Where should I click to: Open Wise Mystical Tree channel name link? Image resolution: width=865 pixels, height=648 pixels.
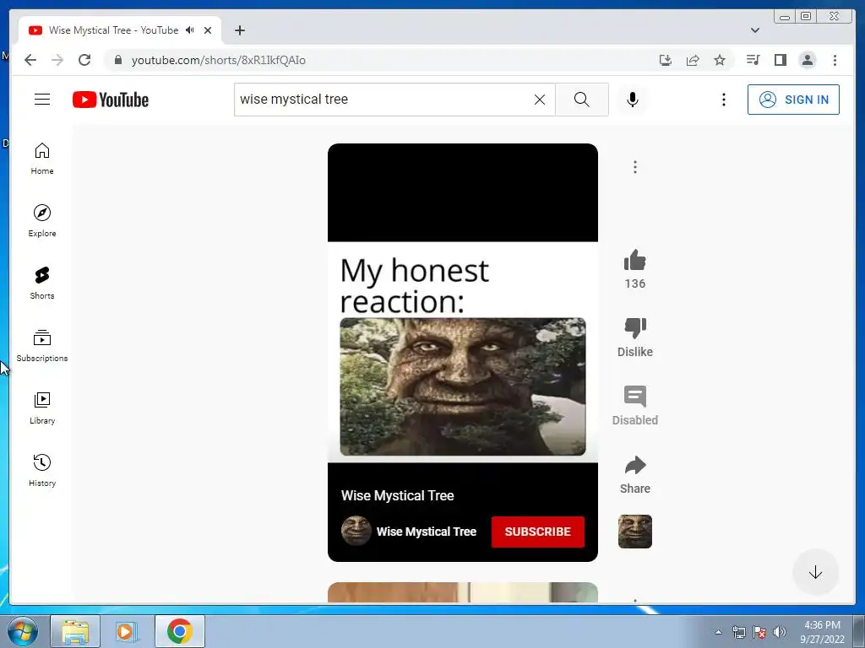pos(427,532)
